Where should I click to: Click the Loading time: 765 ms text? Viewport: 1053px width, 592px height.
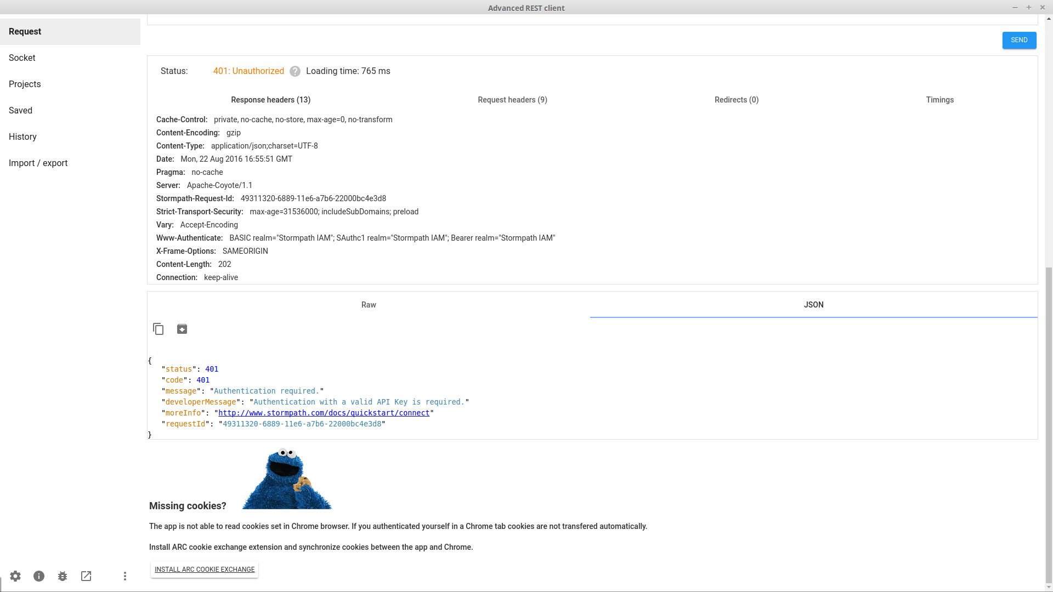348,71
